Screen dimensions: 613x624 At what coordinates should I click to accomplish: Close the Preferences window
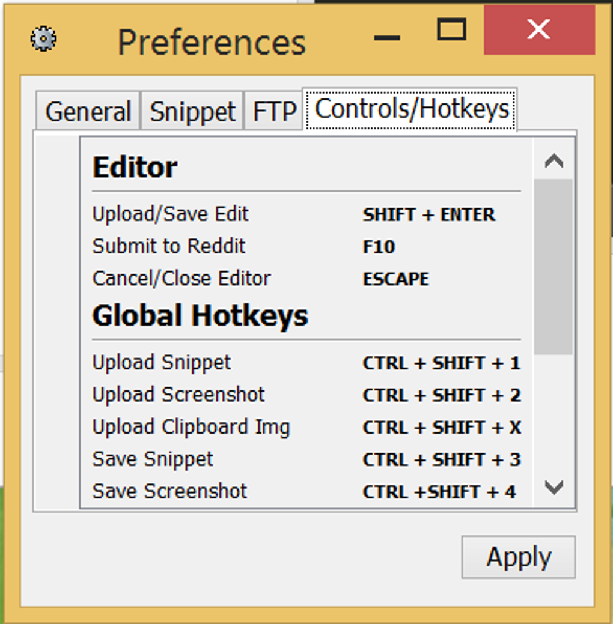click(538, 29)
